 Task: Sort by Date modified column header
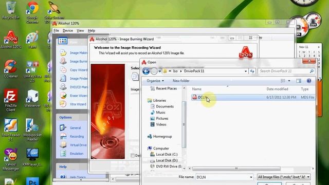pyautogui.click(x=277, y=89)
